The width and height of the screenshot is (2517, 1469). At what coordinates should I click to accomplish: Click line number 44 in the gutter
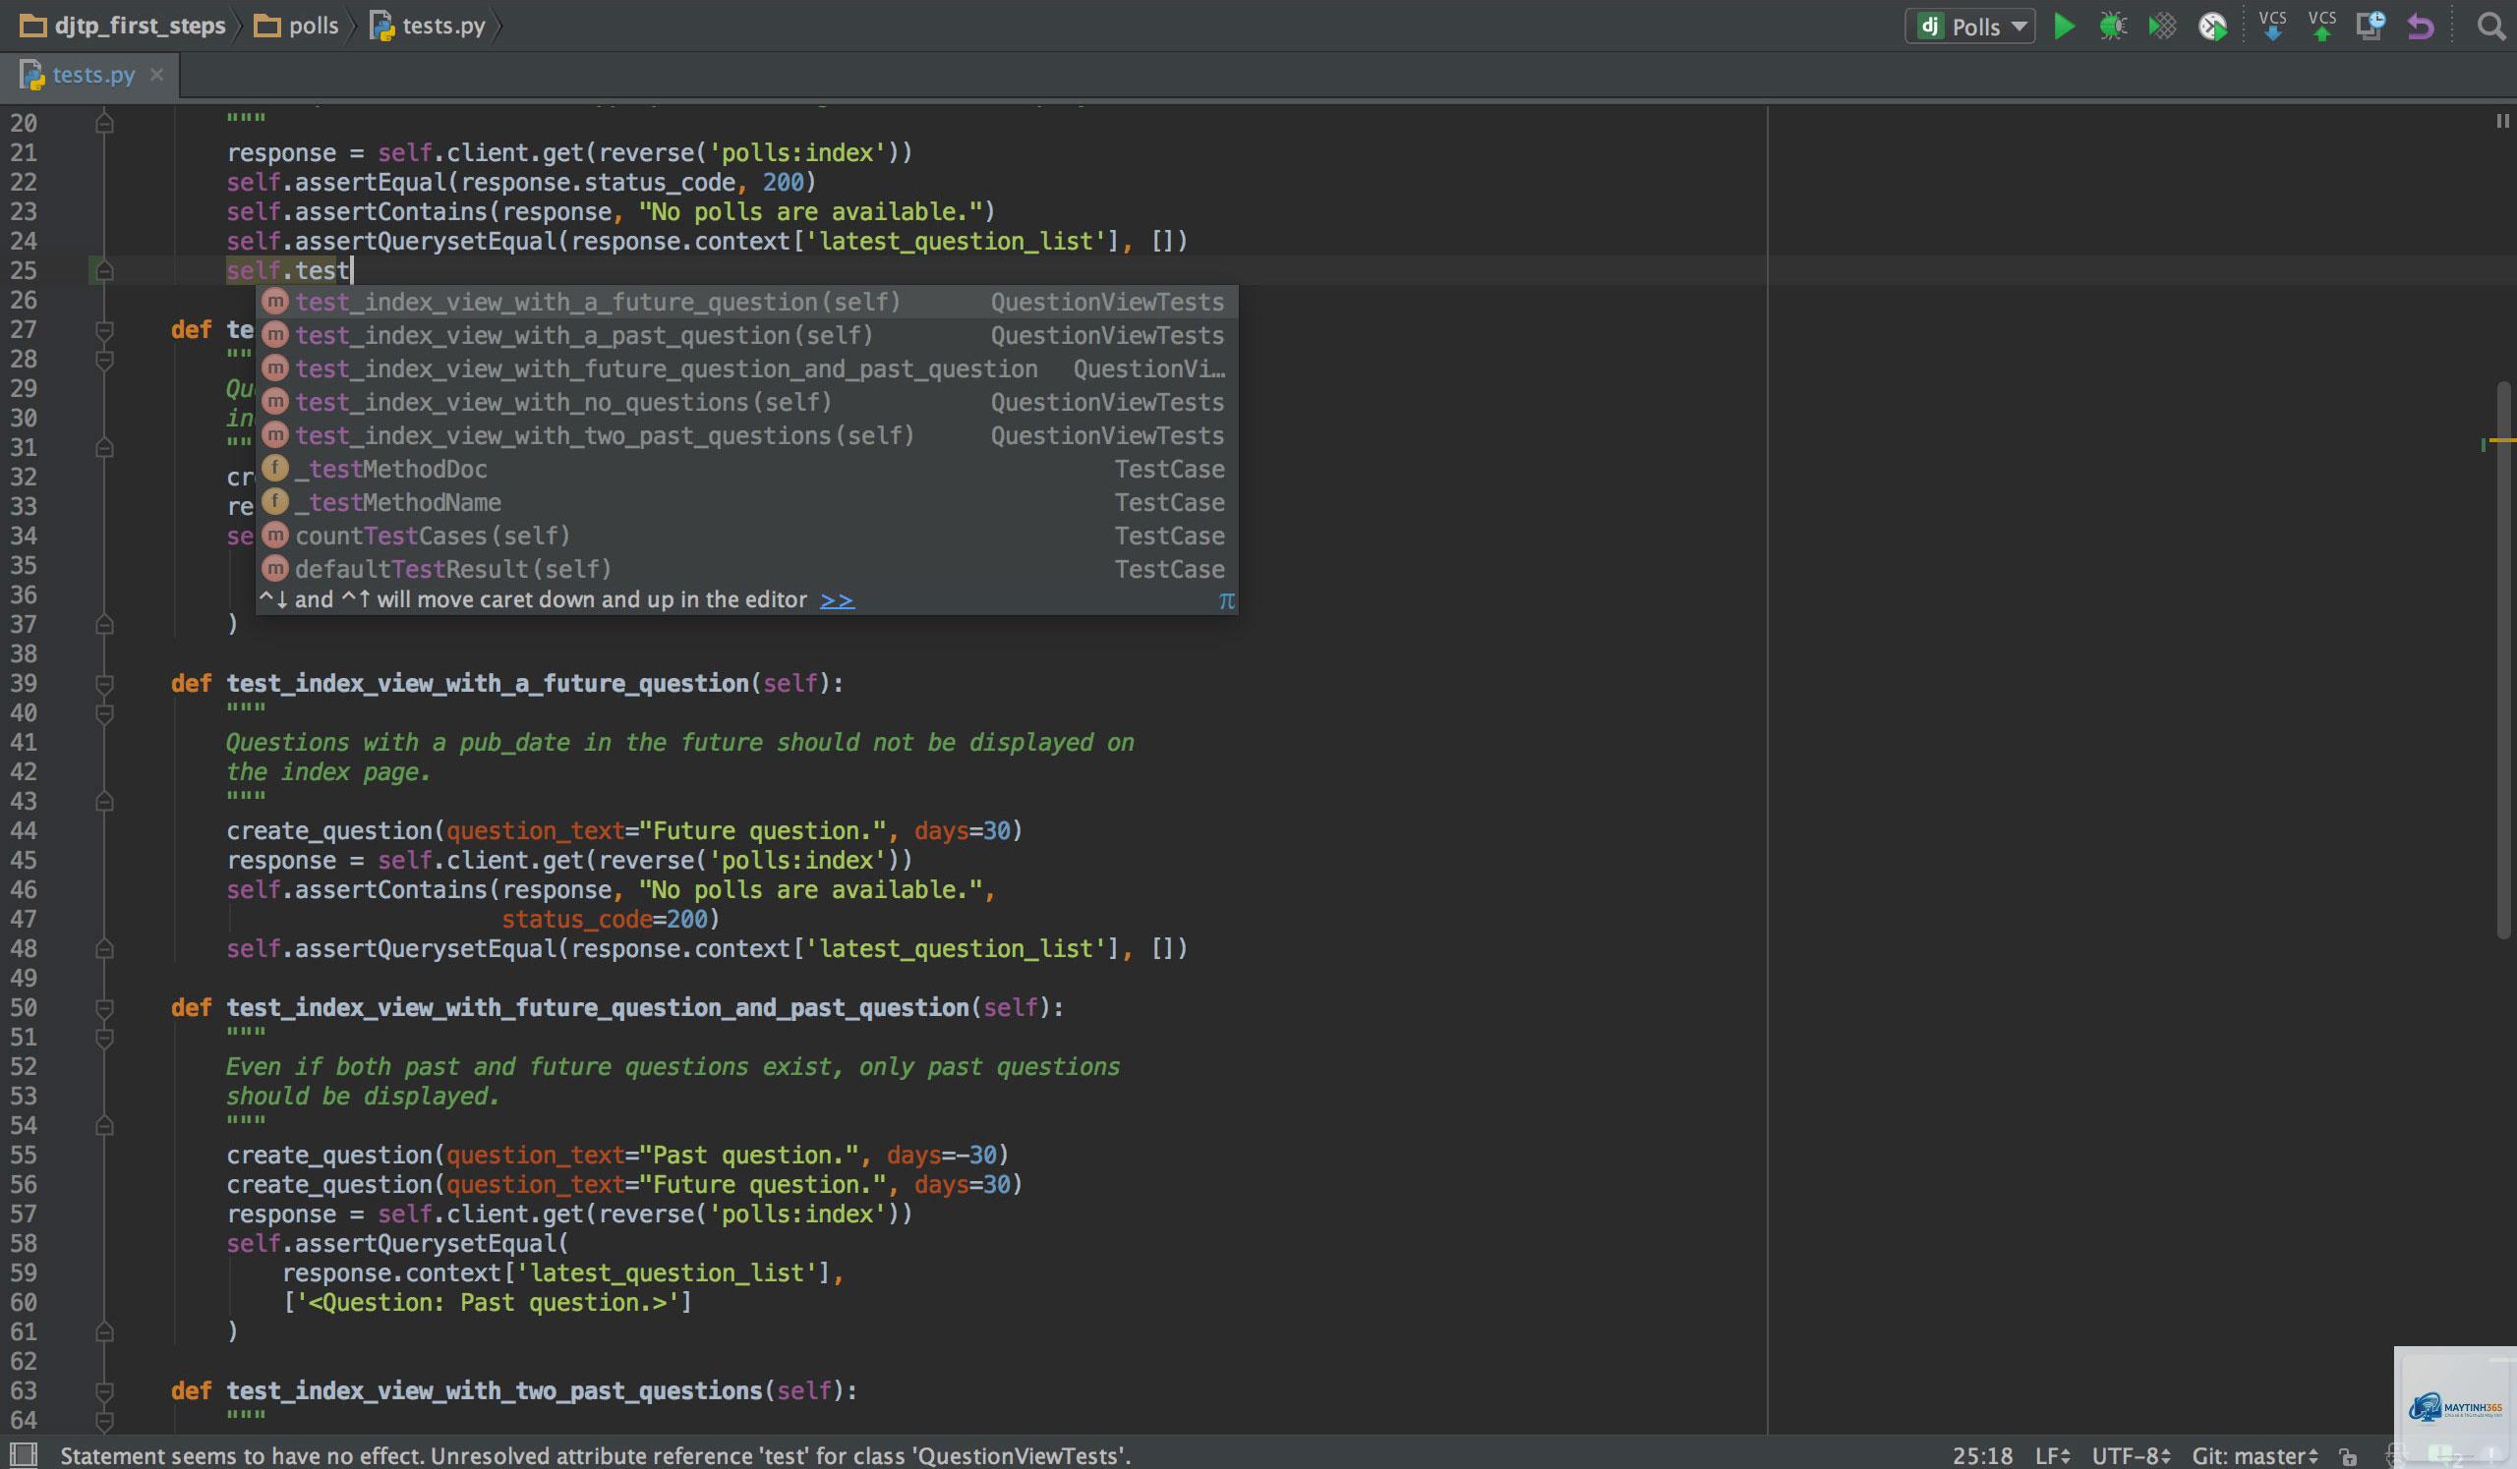(24, 831)
